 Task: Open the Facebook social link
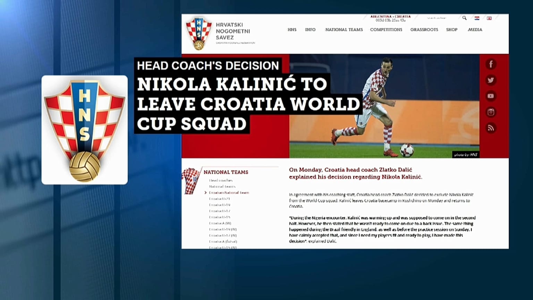[x=491, y=64]
